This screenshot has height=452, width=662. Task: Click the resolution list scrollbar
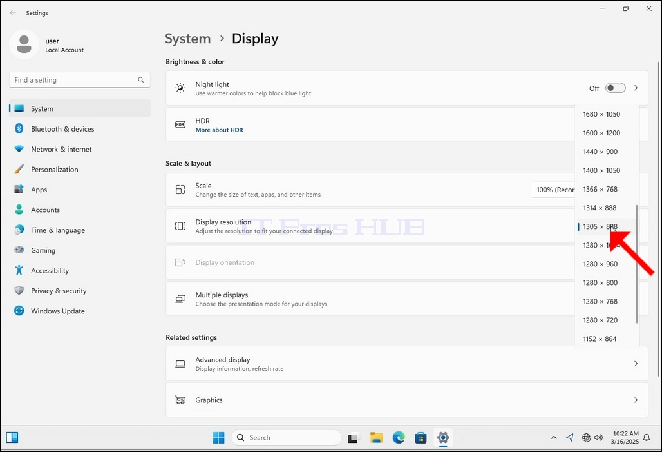click(637, 264)
